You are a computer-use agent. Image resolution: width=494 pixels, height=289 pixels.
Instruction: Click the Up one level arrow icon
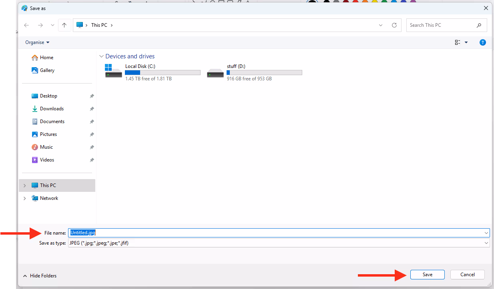[64, 25]
